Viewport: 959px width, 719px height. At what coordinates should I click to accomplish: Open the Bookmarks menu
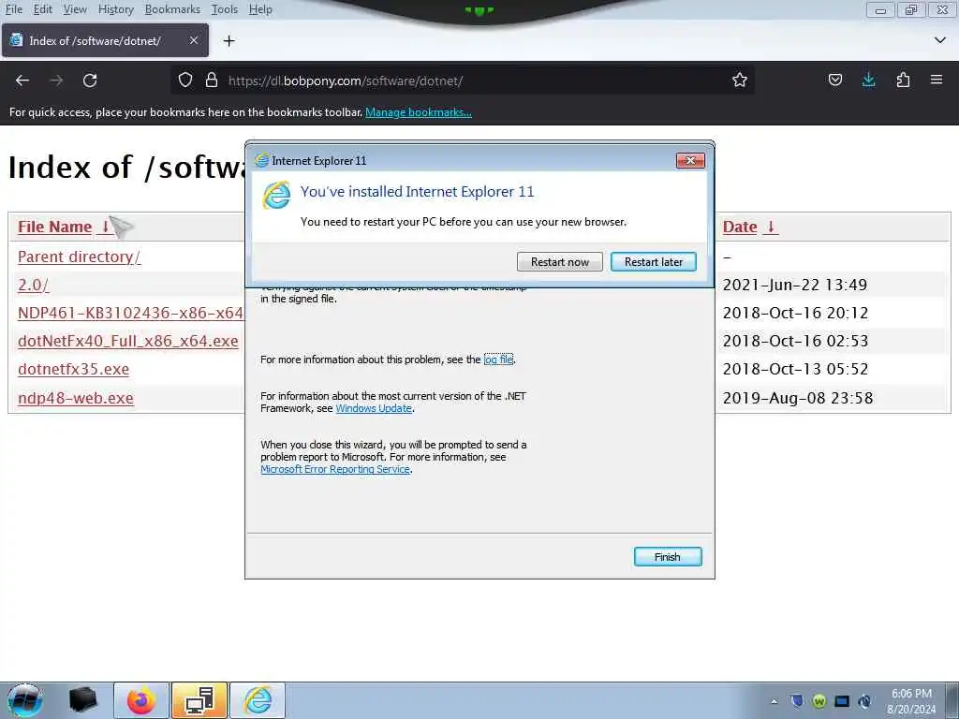coord(172,9)
